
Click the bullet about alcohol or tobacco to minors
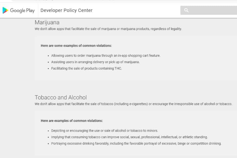[105, 131]
